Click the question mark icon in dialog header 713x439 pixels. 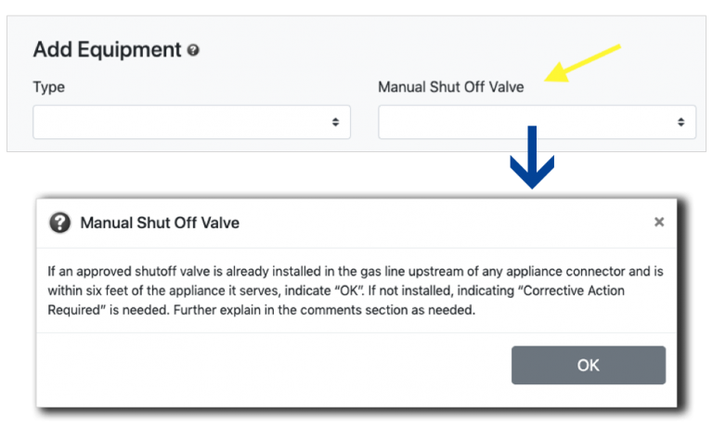pos(59,223)
